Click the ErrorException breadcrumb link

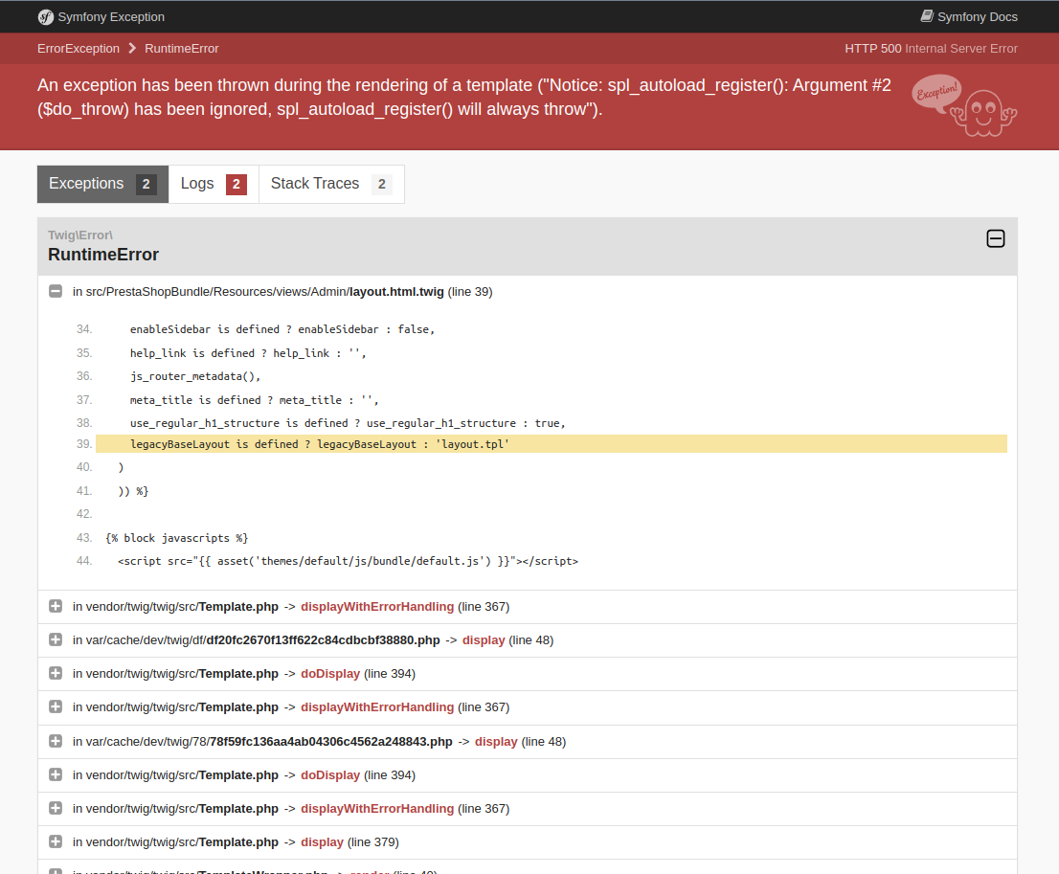[79, 49]
